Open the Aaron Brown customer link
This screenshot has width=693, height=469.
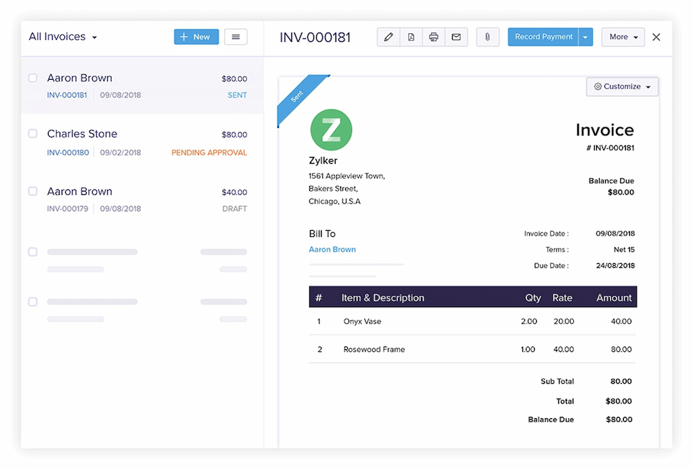point(332,249)
